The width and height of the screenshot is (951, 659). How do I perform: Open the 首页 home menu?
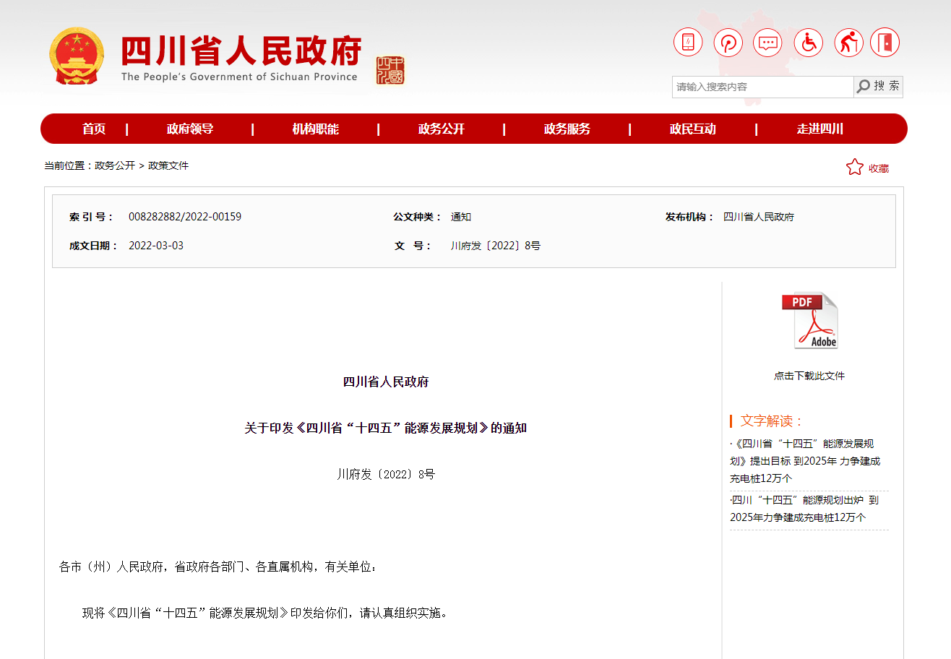94,129
